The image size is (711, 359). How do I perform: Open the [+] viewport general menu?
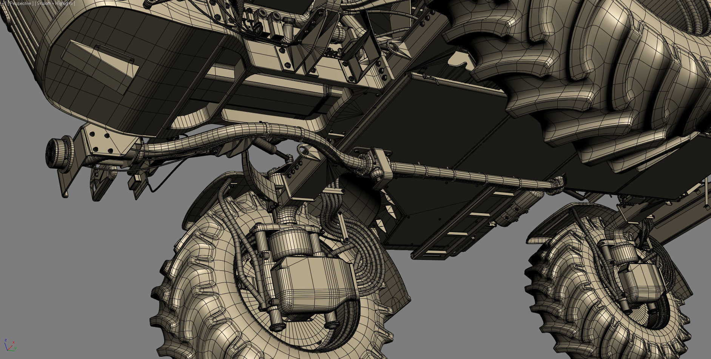[4, 3]
